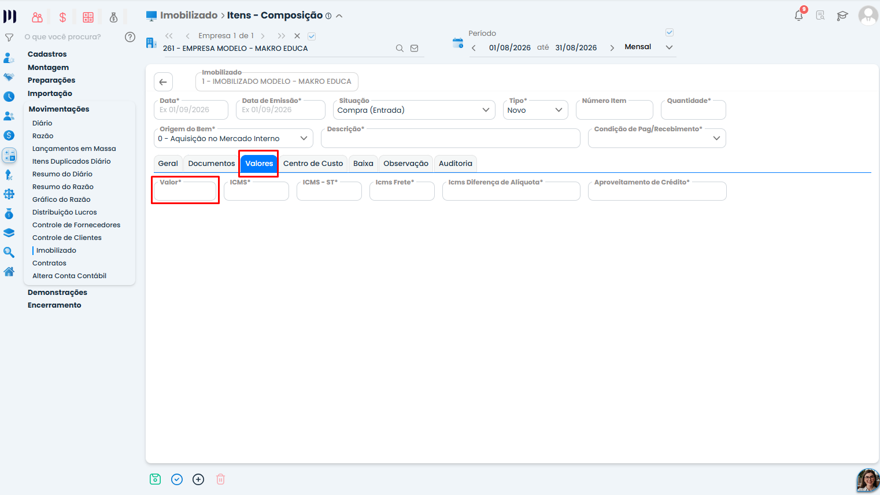The height and width of the screenshot is (495, 880).
Task: Go to next period with right chevron
Action: [612, 48]
